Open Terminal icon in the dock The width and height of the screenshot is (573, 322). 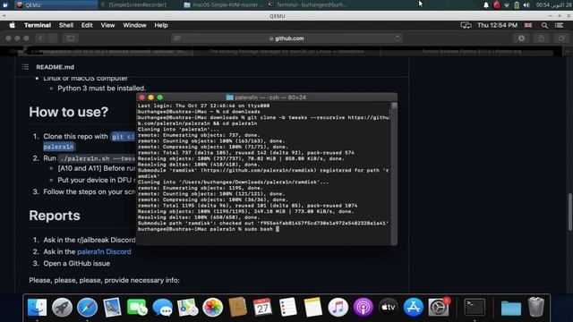[x=475, y=307]
